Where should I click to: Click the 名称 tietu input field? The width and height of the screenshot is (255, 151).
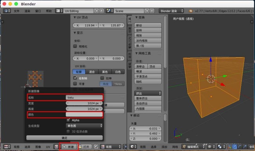click(84, 98)
